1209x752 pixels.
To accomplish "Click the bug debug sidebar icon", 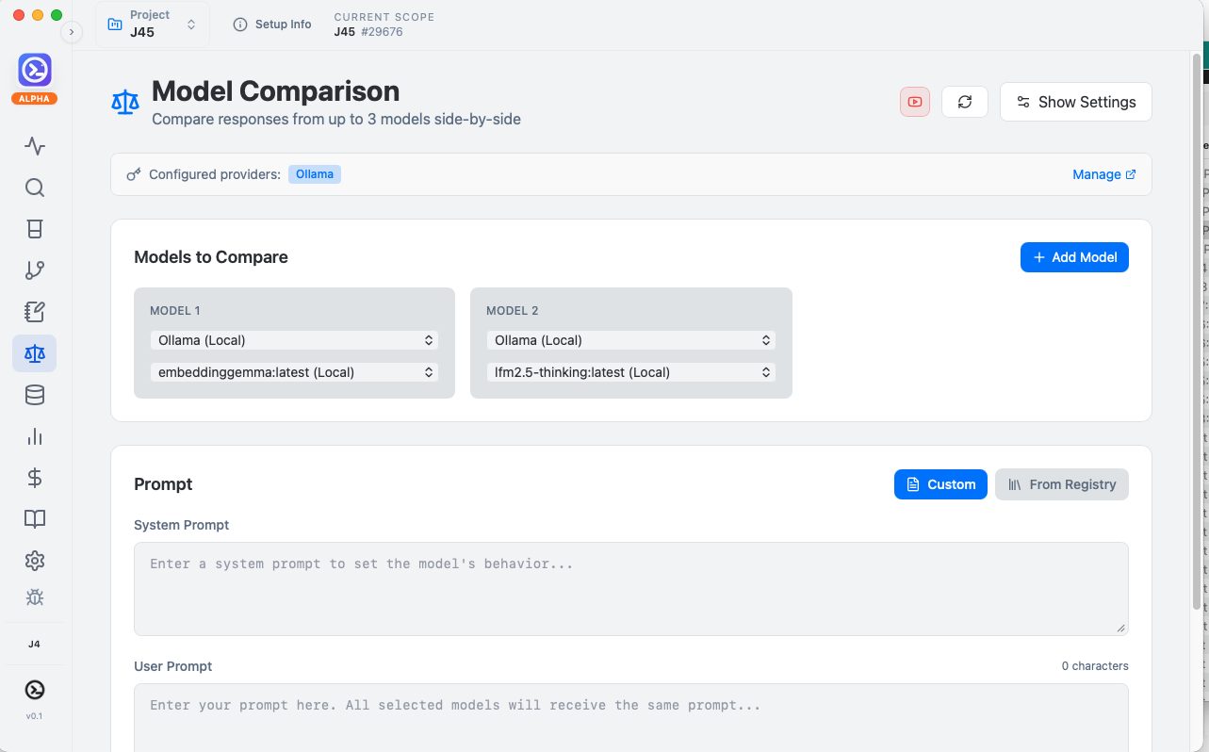I will 35,597.
